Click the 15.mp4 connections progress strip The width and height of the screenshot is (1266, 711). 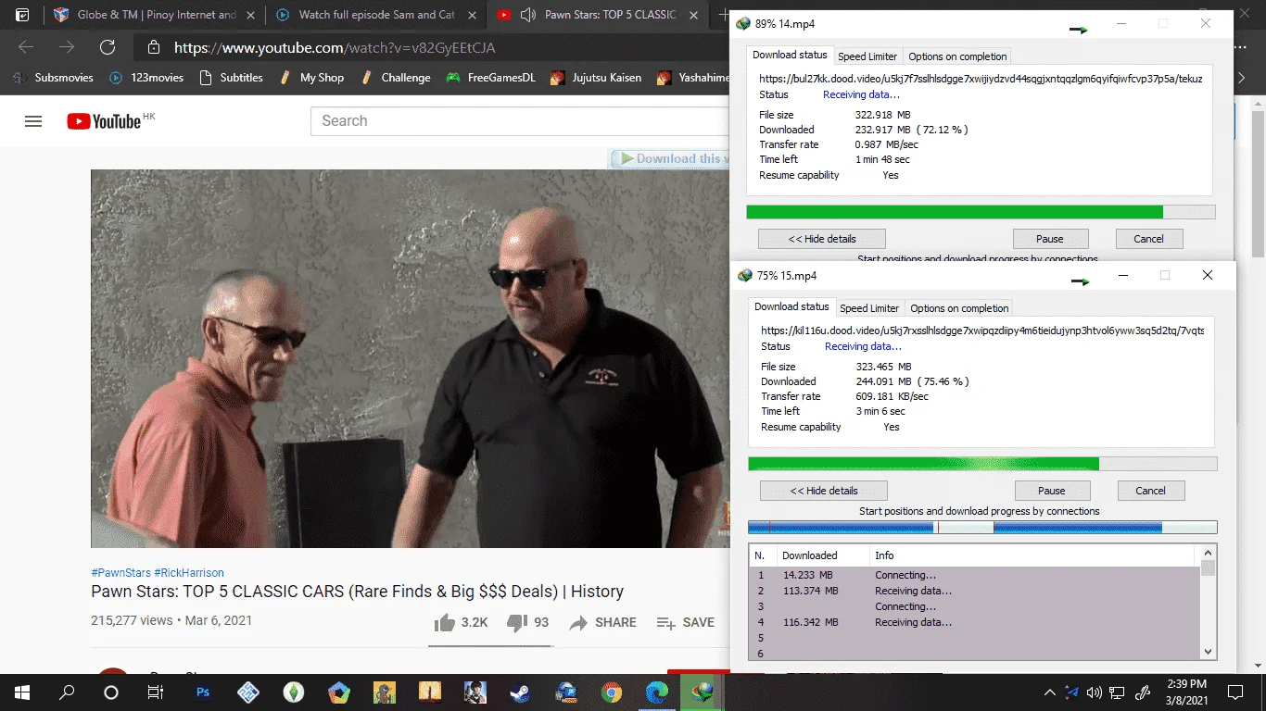click(982, 528)
